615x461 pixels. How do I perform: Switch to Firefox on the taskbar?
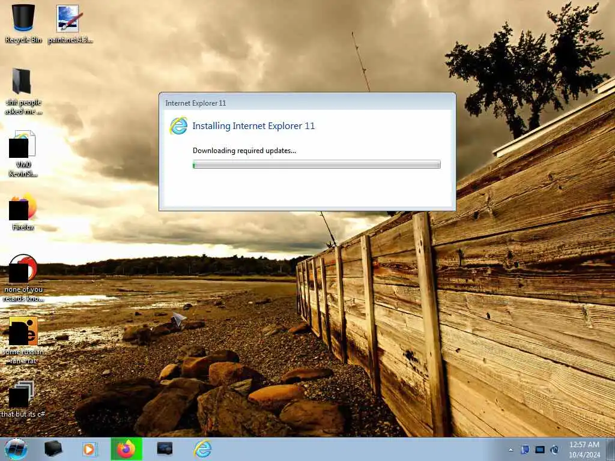[x=126, y=449]
